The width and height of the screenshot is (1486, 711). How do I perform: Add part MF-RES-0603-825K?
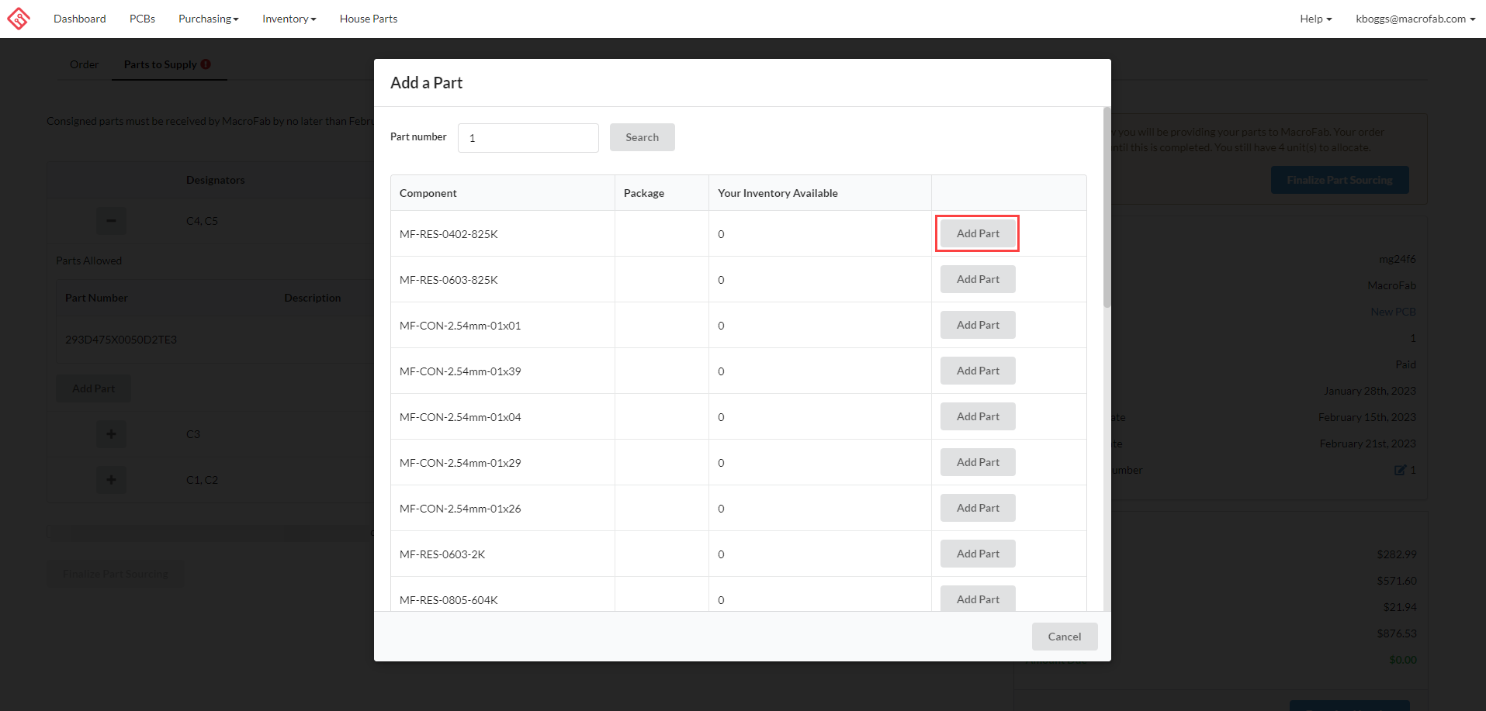(x=978, y=279)
